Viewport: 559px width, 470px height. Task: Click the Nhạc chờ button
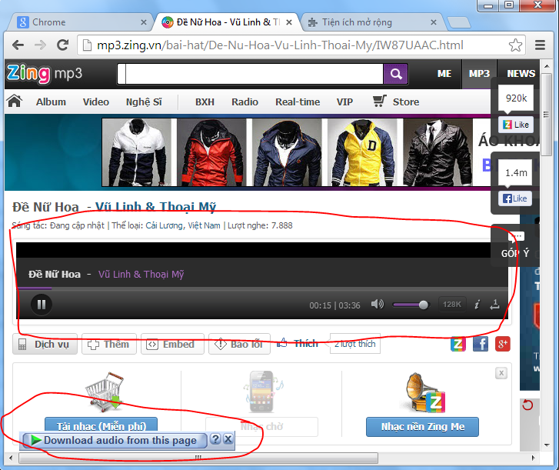[x=261, y=426]
